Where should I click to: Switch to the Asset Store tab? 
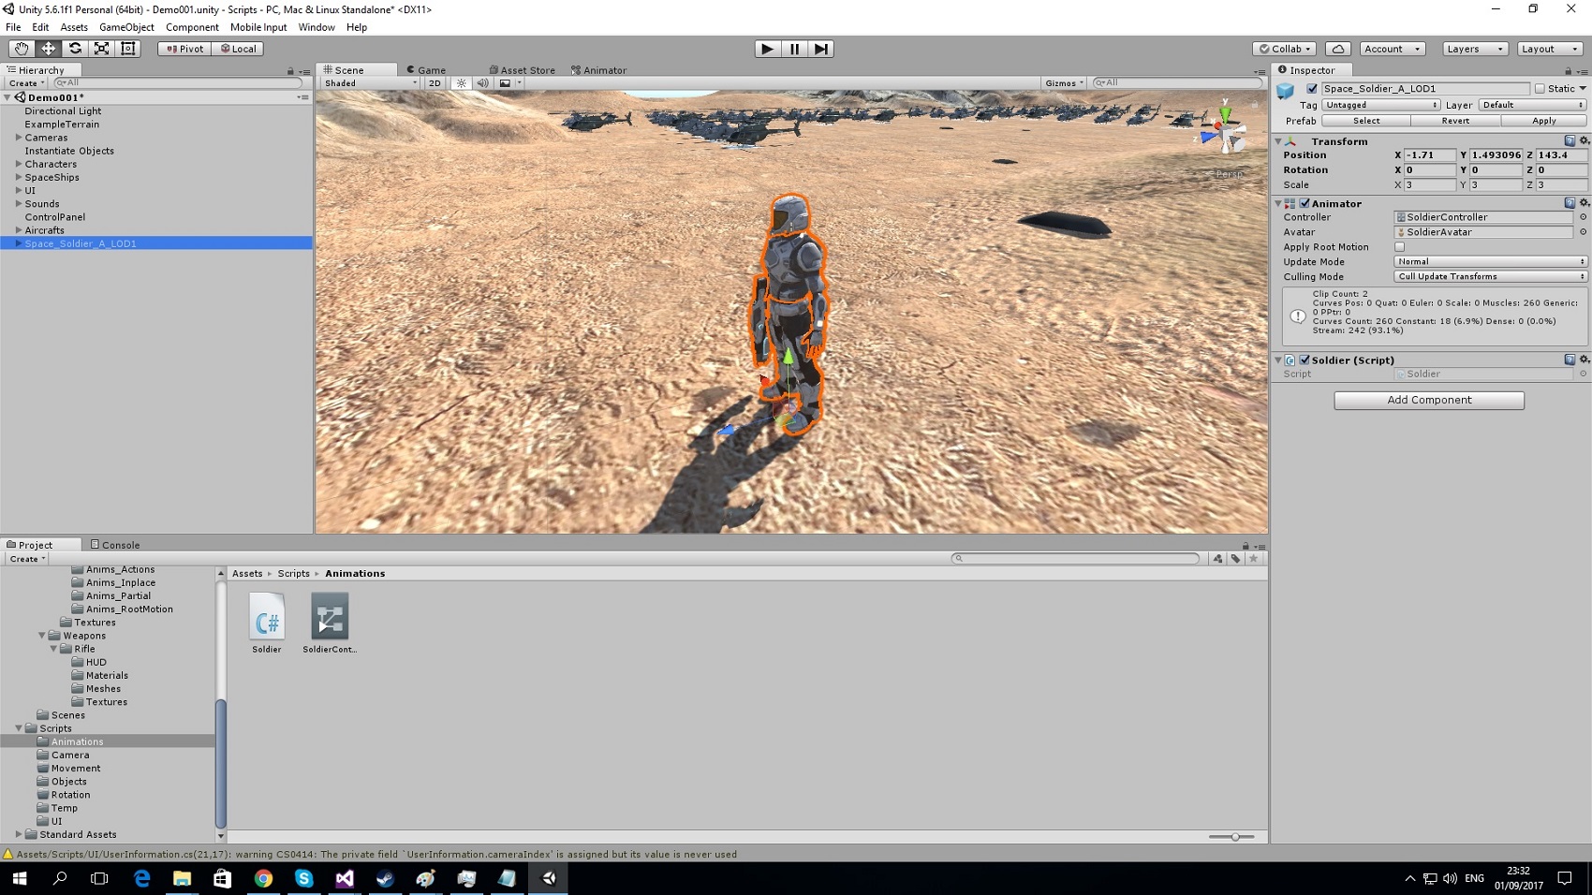(x=523, y=70)
